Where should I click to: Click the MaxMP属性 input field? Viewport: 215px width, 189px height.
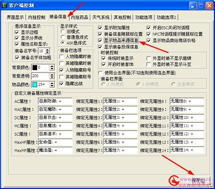tap(55, 151)
